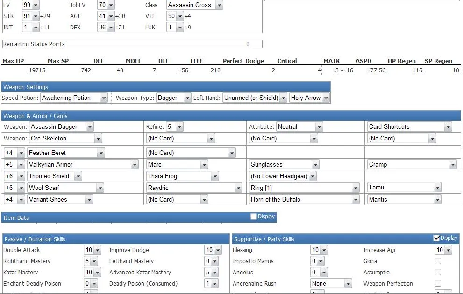Set the Double Attack skill level
This screenshot has width=463, height=294.
click(91, 250)
